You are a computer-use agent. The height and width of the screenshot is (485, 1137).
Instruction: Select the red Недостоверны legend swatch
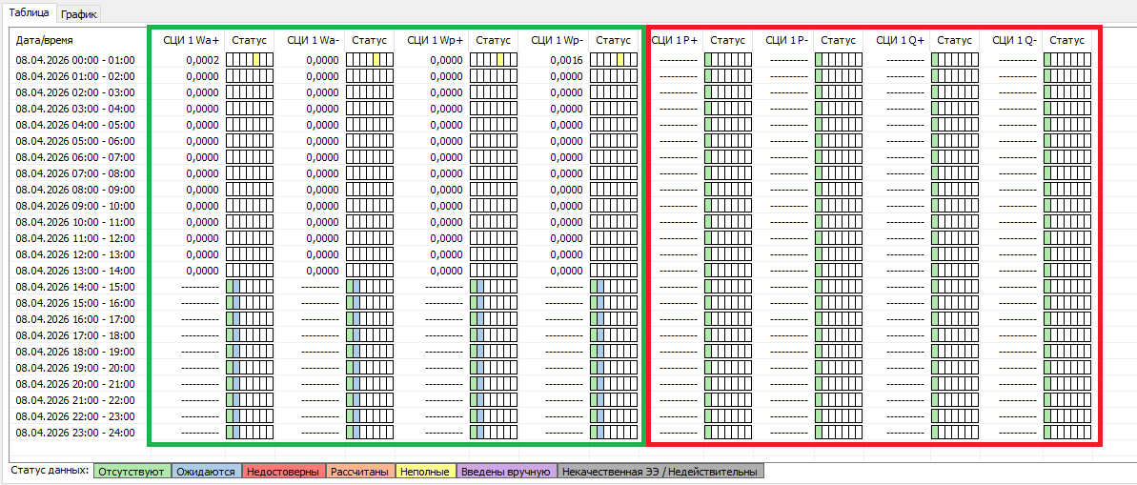[283, 471]
